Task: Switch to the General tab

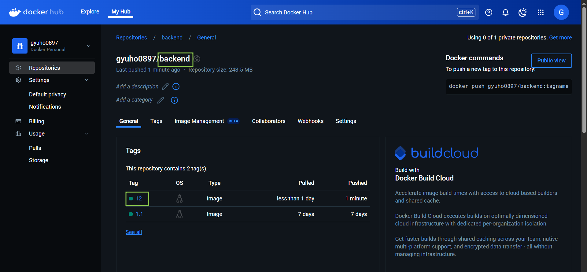Action: (129, 121)
